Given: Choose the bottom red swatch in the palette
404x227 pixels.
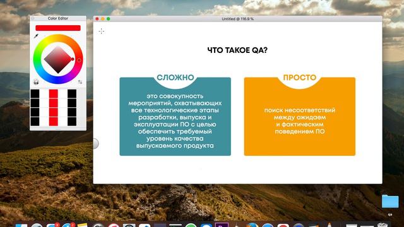Looking at the screenshot, I should pos(53,122).
